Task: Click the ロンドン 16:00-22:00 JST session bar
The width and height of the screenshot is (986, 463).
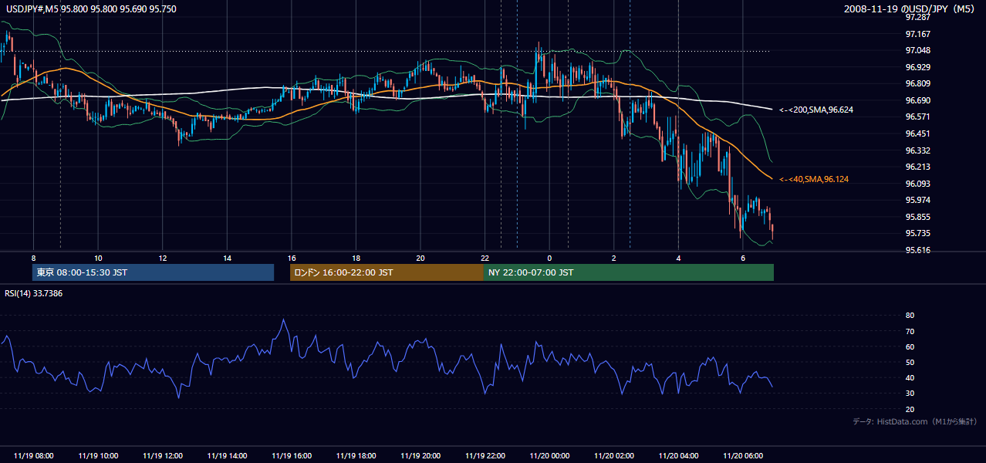Action: 387,272
